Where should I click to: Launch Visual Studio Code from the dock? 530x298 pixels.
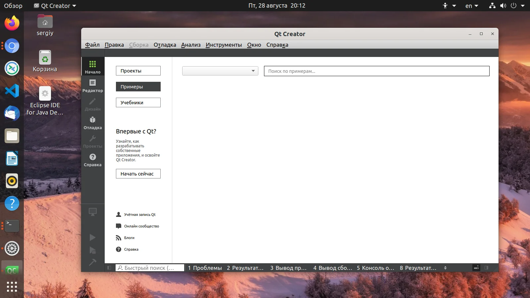[x=12, y=91]
